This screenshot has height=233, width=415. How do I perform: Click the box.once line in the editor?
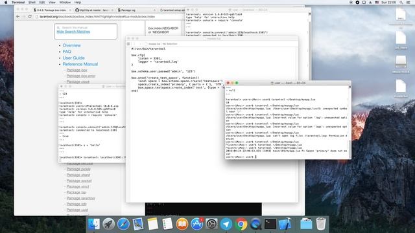165,78
